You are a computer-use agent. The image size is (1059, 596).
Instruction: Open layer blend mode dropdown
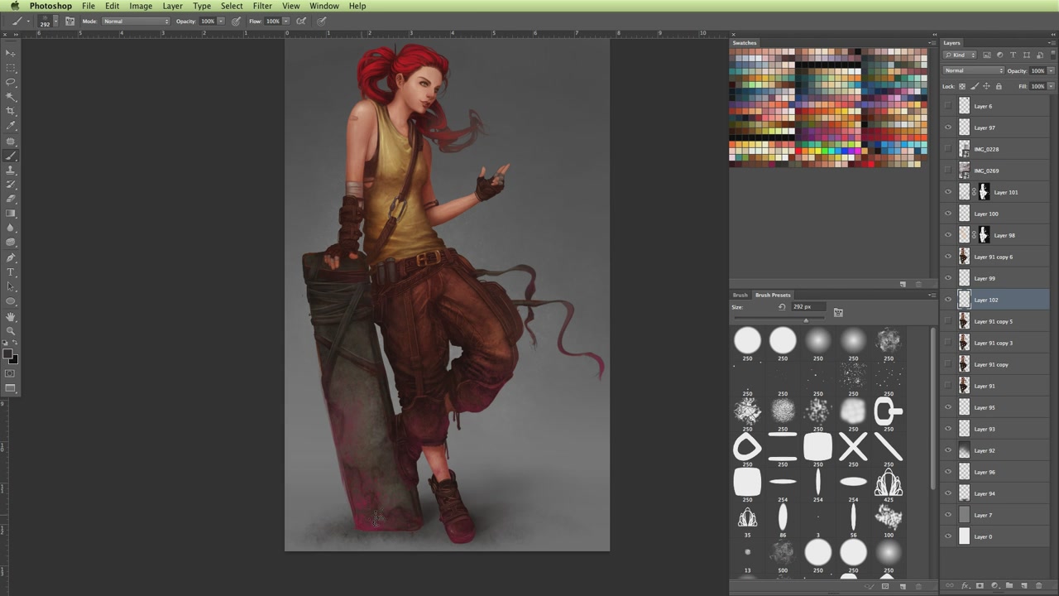pyautogui.click(x=974, y=70)
